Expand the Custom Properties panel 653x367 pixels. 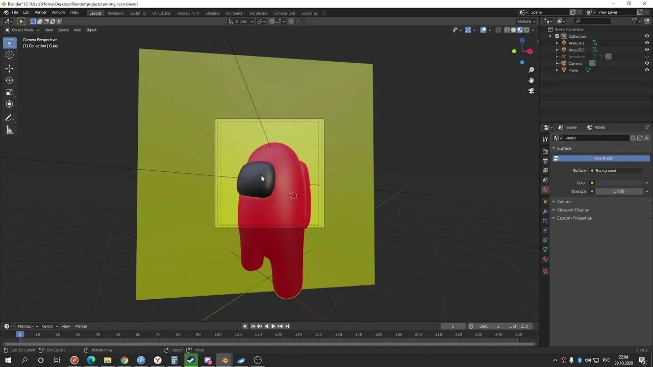coord(574,218)
